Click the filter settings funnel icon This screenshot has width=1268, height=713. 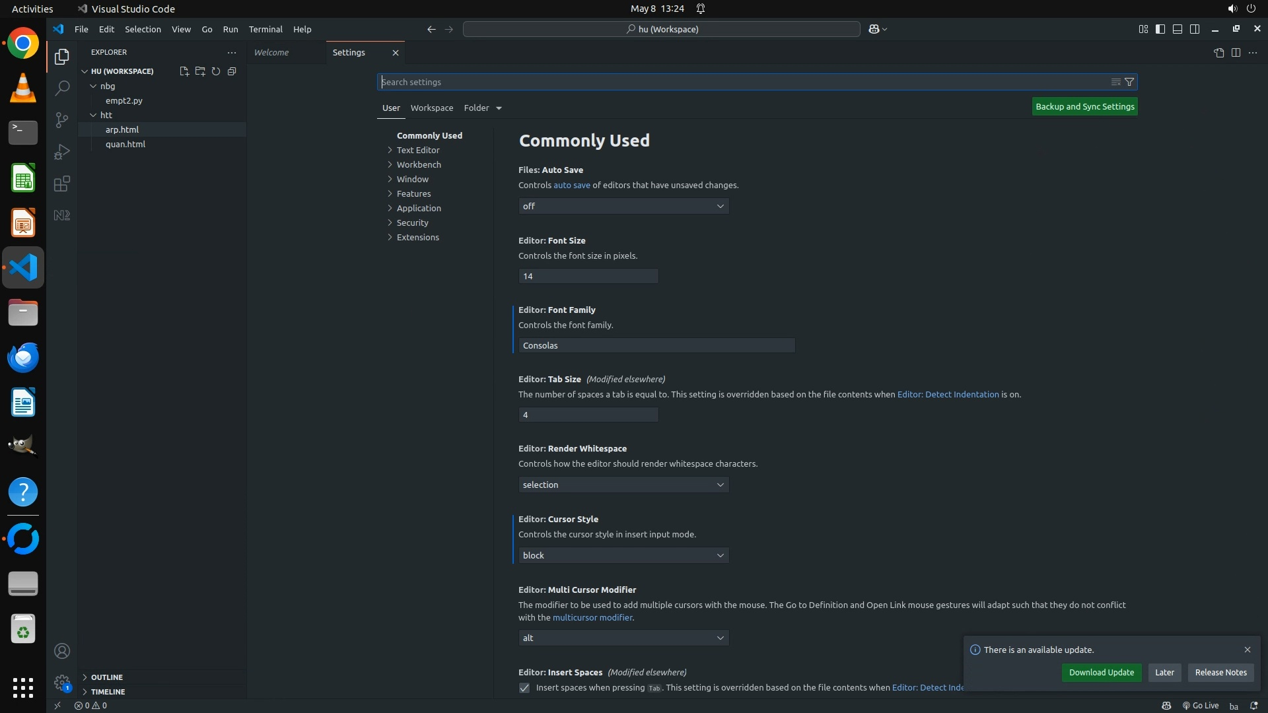[x=1129, y=82]
